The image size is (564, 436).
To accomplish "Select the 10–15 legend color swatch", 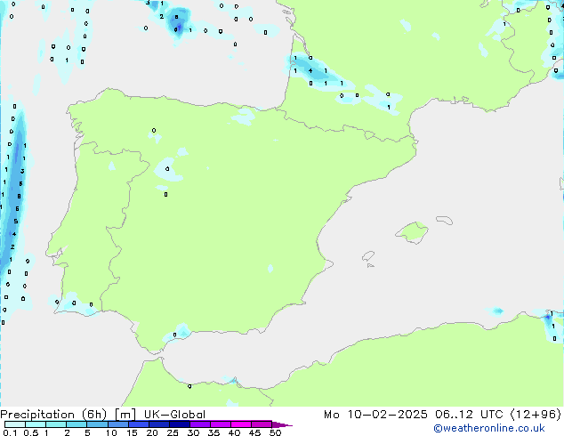I will (117, 424).
